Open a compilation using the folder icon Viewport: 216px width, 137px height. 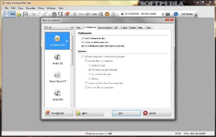pyautogui.click(x=19, y=14)
